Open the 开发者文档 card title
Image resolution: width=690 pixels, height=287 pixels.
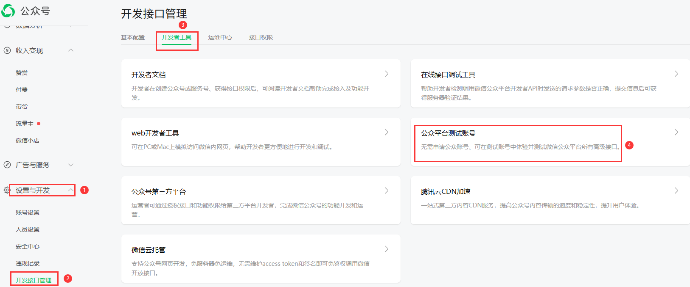pos(149,75)
